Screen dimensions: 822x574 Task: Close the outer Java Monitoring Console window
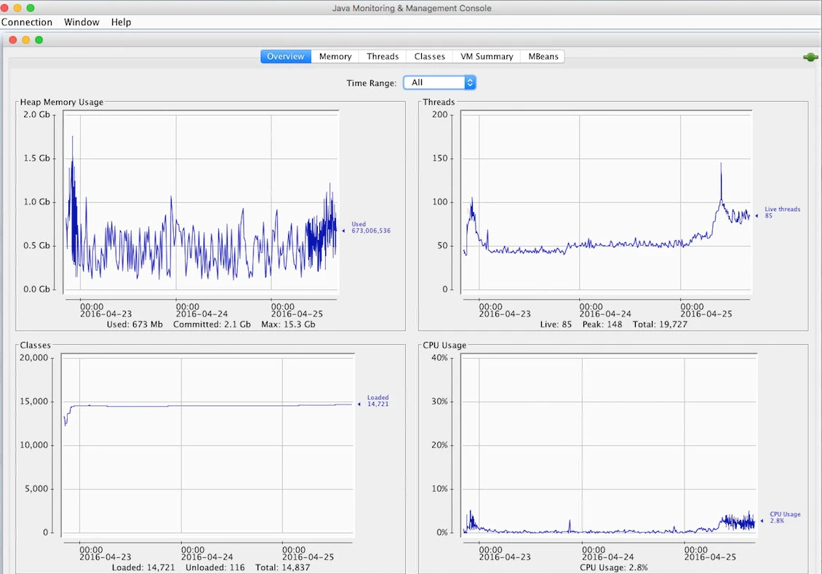[x=4, y=8]
